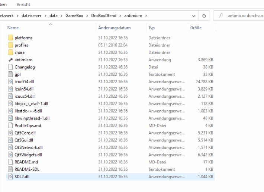Select the Changelog file icon

pos(10,67)
